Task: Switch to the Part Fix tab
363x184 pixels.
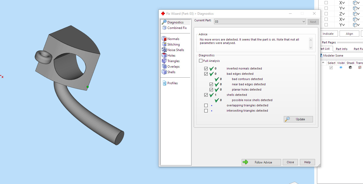Action: click(x=358, y=49)
